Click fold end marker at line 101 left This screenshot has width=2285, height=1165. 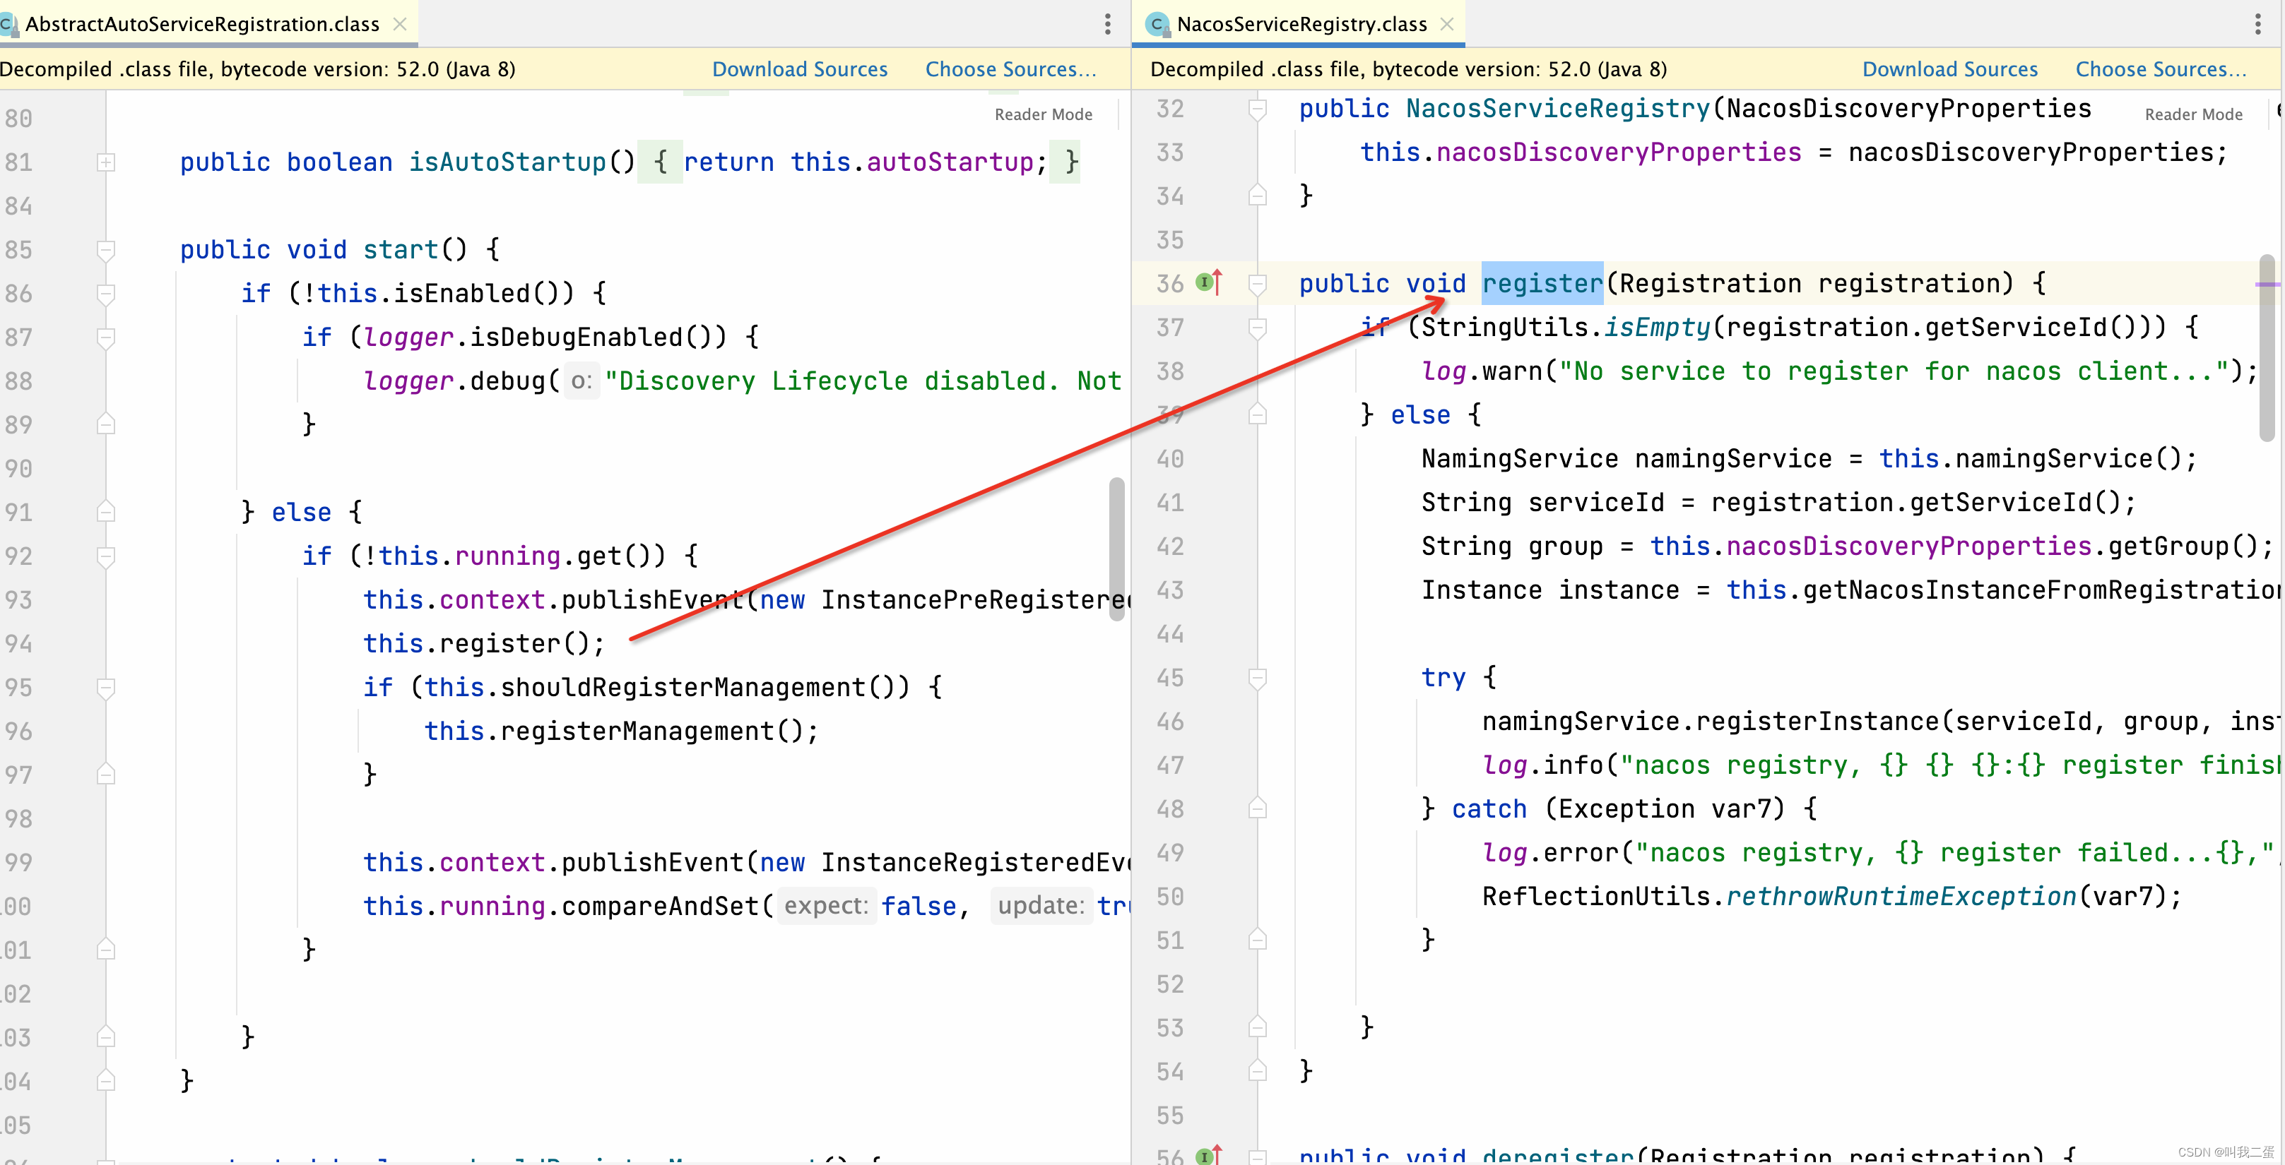[105, 949]
